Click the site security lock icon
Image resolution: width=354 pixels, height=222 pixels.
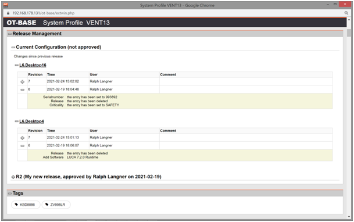pyautogui.click(x=8, y=13)
